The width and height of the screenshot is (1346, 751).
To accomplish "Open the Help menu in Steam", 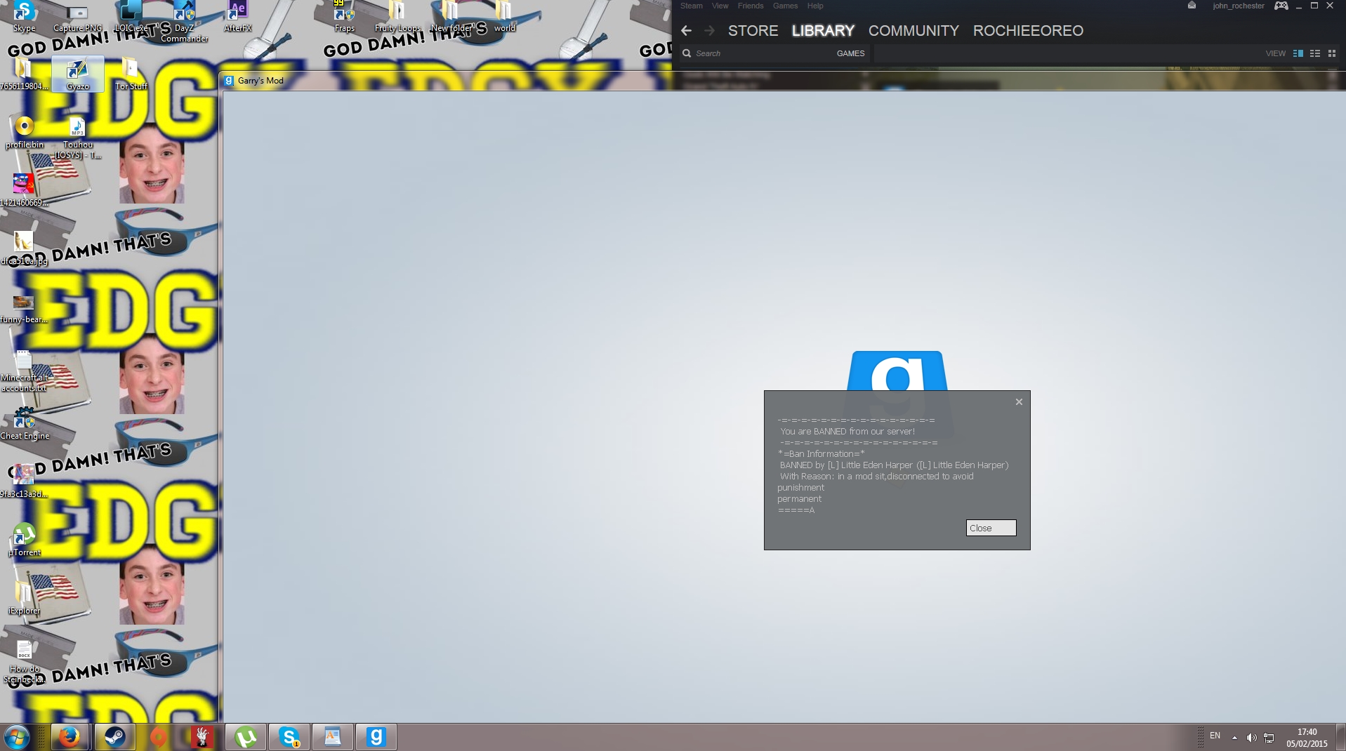I will 814,6.
